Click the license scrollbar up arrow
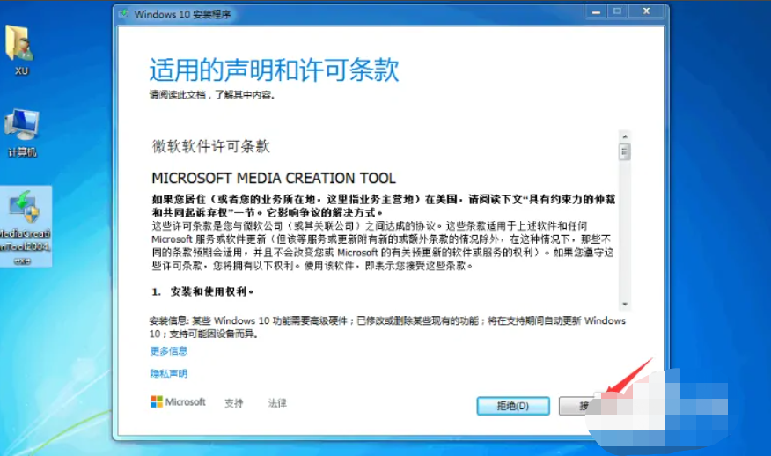Image resolution: width=771 pixels, height=456 pixels. click(625, 136)
